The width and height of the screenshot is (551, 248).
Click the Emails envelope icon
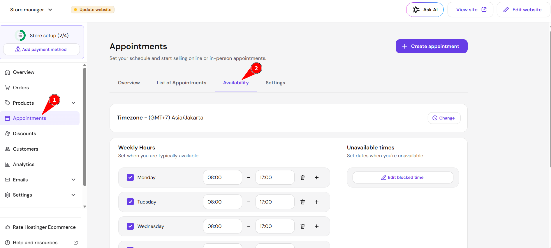pos(8,180)
